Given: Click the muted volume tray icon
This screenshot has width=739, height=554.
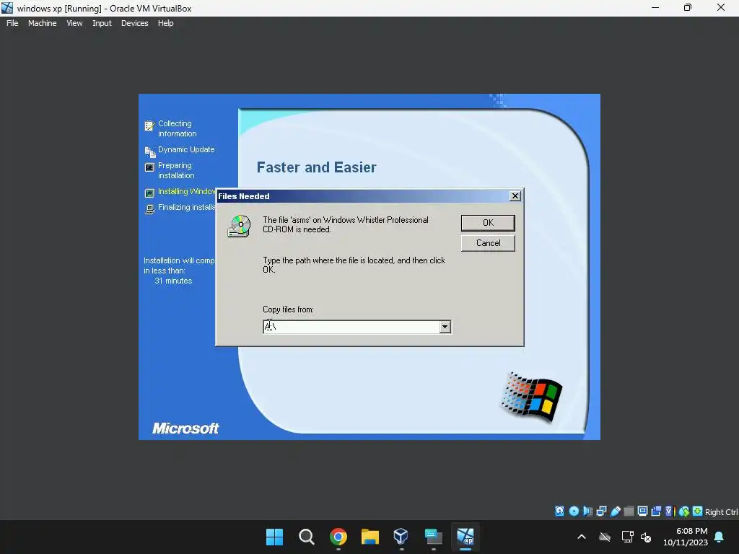Looking at the screenshot, I should (x=646, y=537).
